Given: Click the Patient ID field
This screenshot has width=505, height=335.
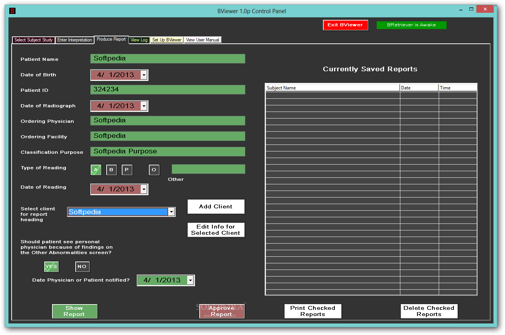Looking at the screenshot, I should [168, 89].
